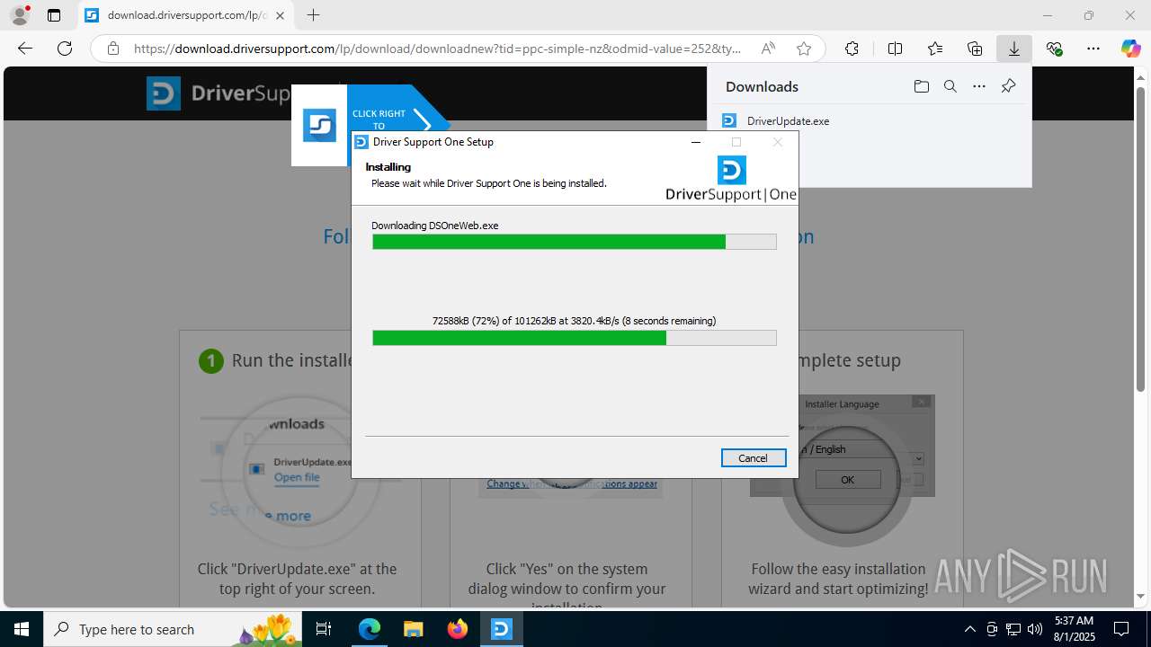
Task: Toggle the Downloads toolbar button
Action: (1013, 49)
